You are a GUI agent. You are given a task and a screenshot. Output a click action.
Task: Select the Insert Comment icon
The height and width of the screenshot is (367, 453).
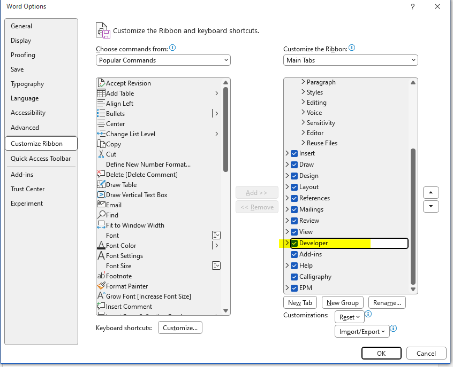coord(101,306)
